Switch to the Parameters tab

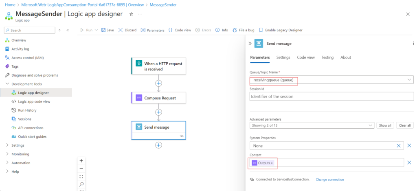click(x=260, y=57)
